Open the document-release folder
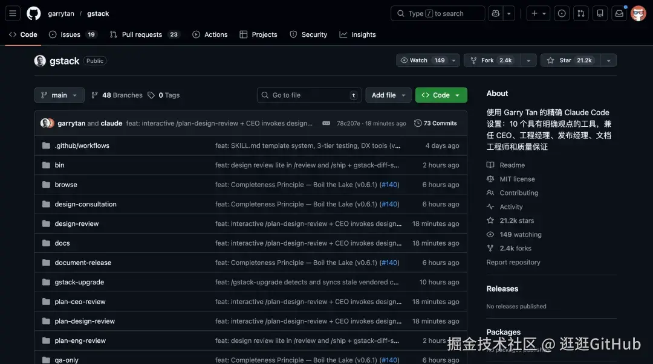 (x=83, y=263)
